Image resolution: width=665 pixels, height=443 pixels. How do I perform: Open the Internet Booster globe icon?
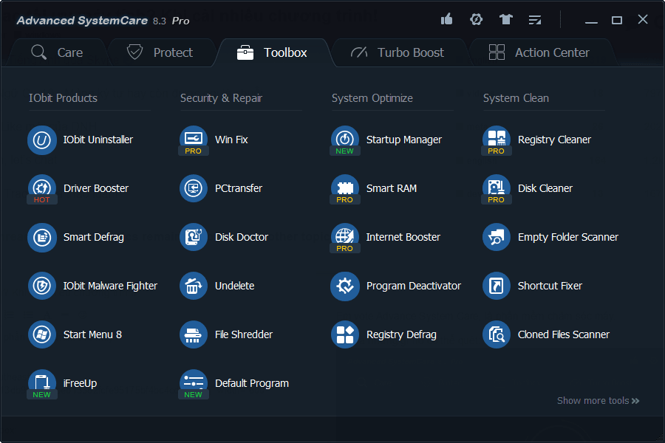345,238
